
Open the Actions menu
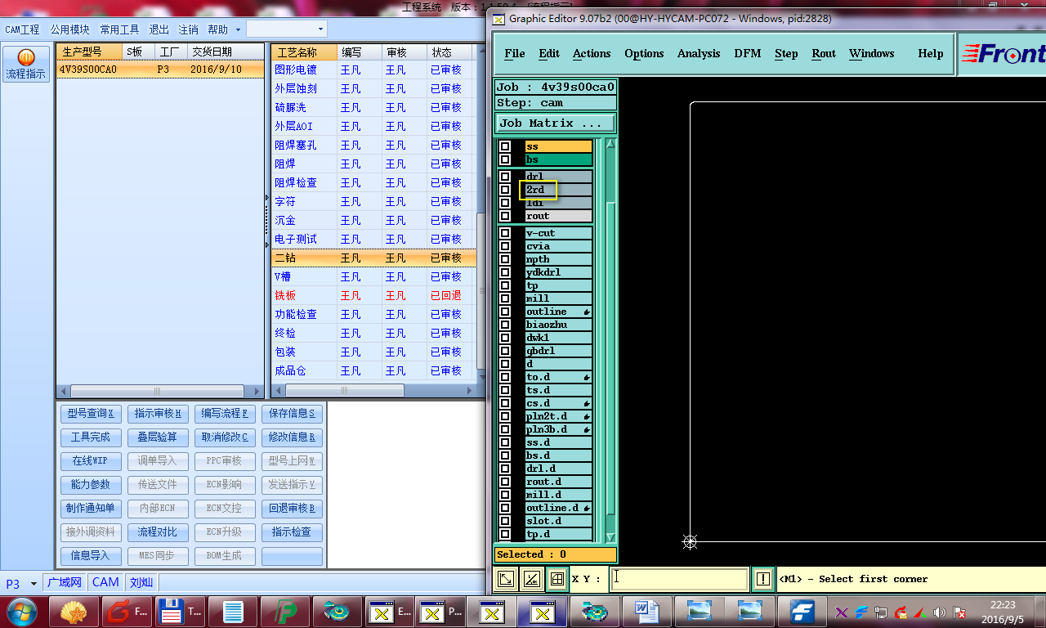click(x=592, y=53)
